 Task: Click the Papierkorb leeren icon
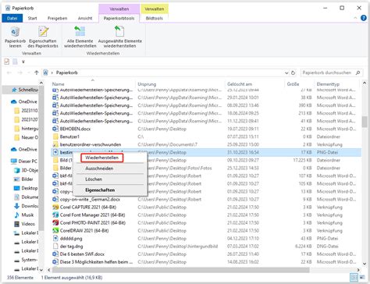(x=15, y=37)
